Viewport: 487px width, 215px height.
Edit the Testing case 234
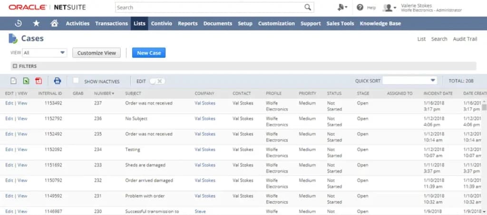tap(9, 150)
